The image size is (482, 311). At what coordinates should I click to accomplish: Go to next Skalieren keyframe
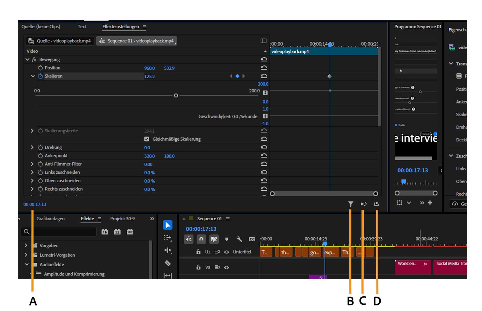(x=243, y=76)
